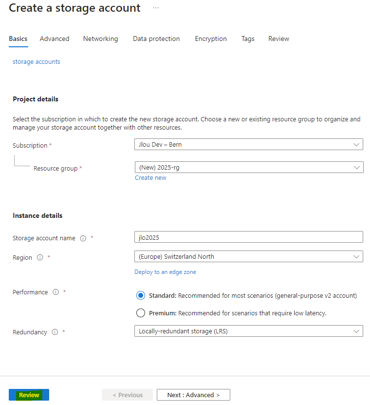This screenshot has width=370, height=405.
Task: Open the ellipsis menu beside the page title
Action: coord(156,8)
